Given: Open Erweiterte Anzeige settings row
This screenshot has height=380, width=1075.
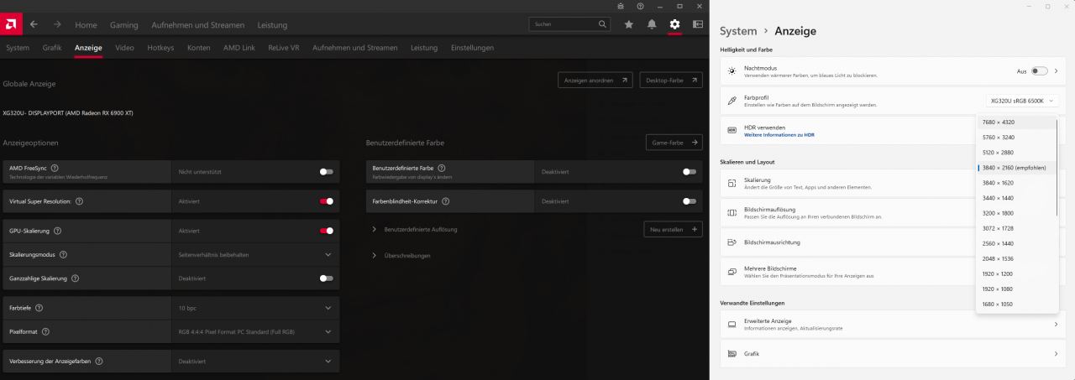Looking at the screenshot, I should tap(894, 324).
